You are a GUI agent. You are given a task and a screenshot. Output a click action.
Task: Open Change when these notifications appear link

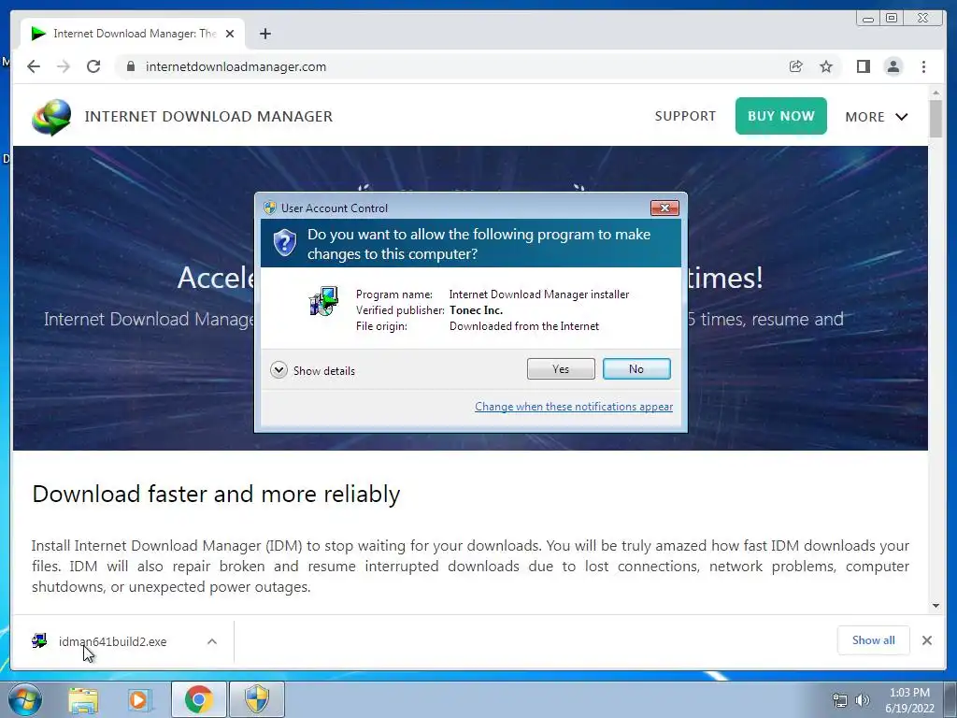[574, 407]
